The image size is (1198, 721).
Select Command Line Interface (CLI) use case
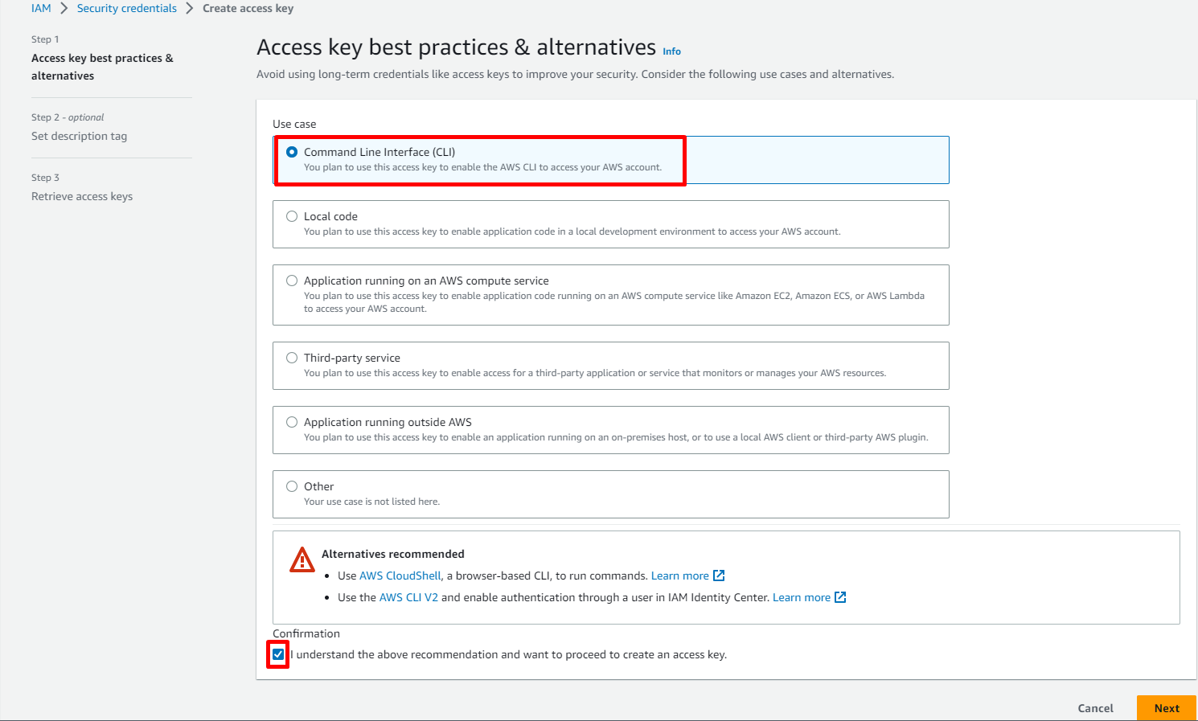292,152
